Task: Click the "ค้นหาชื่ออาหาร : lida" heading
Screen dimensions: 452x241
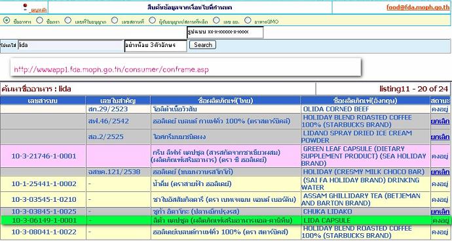Action: pyautogui.click(x=36, y=89)
